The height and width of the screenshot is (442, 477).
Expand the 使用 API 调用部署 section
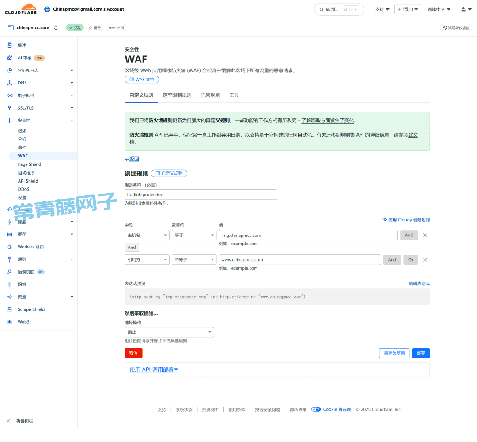tap(154, 370)
